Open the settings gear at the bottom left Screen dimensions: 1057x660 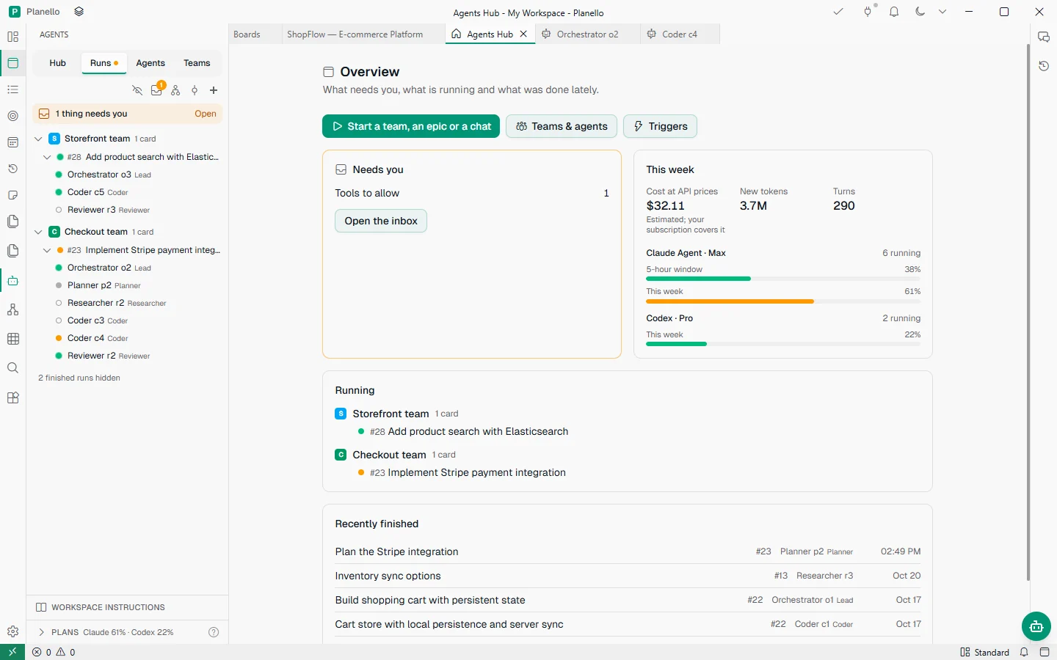(12, 631)
